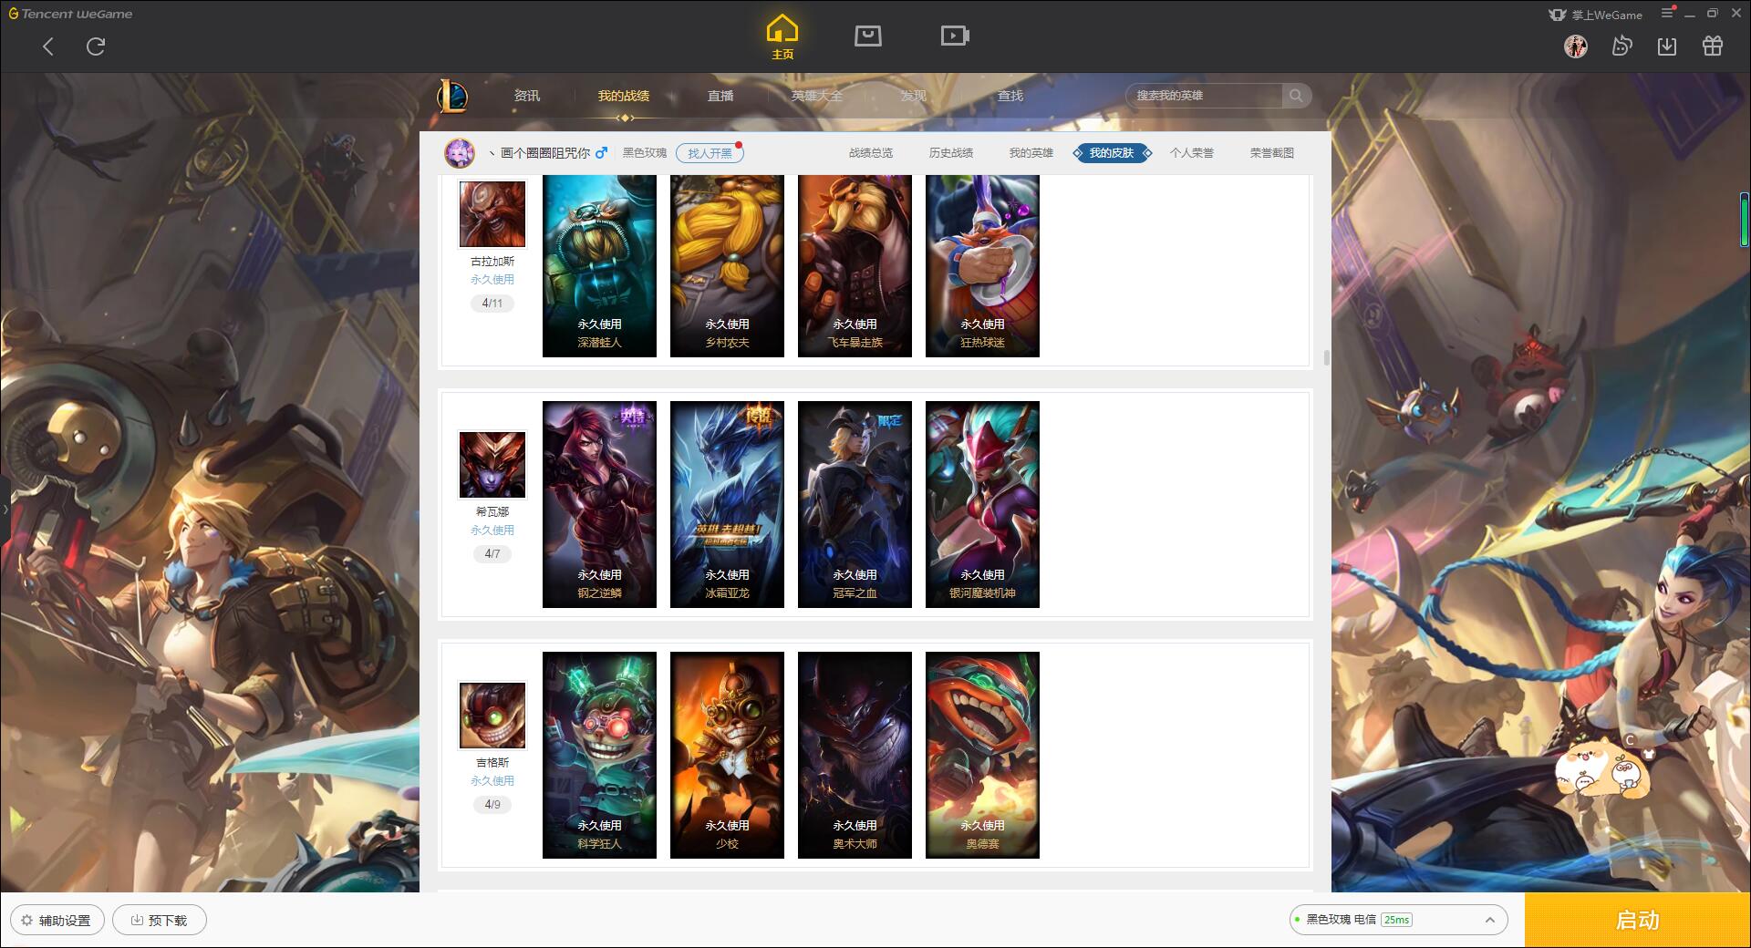This screenshot has height=948, width=1751.
Task: Open the 发现 tab
Action: tap(914, 96)
